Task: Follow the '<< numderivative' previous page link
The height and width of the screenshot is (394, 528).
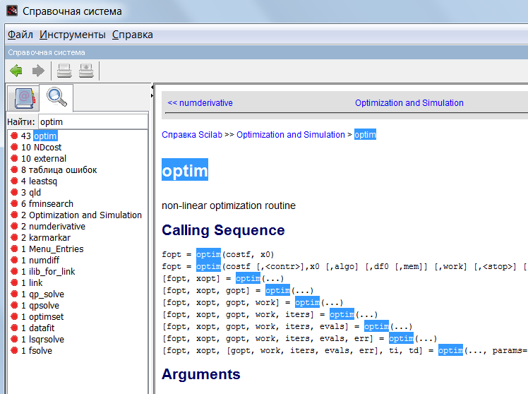Action: (200, 102)
